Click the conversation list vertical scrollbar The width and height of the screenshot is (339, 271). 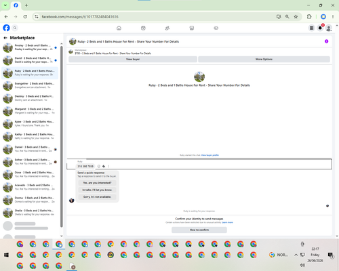[62, 137]
